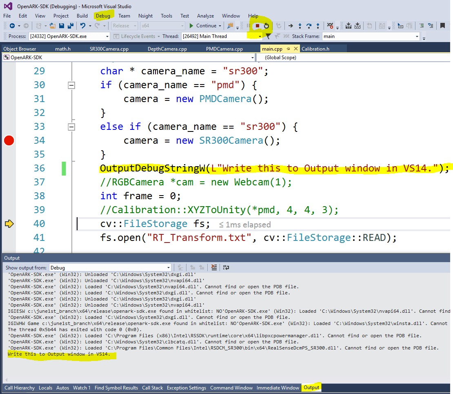Undo the last edit with the undo arrow
The height and width of the screenshot is (394, 453).
pos(83,26)
